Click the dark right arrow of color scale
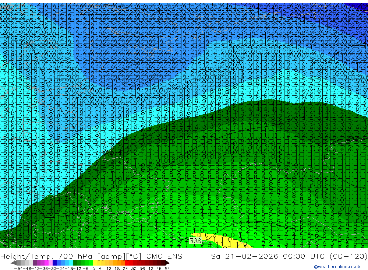 click(x=167, y=263)
